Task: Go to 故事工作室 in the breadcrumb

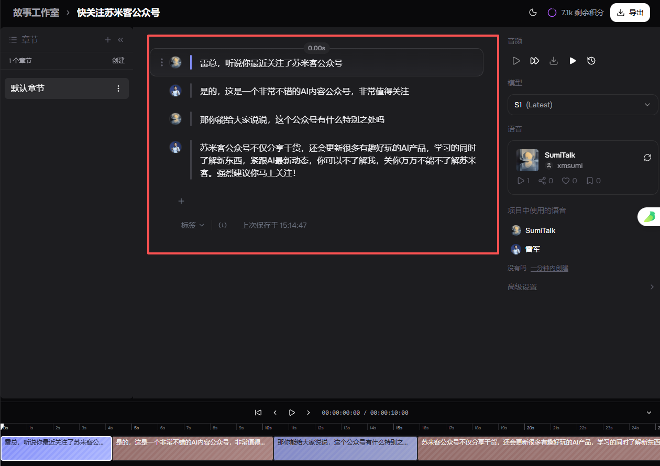Action: 36,13
